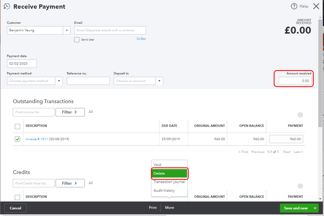
Task: Click the Help question mark icon
Action: pos(294,6)
